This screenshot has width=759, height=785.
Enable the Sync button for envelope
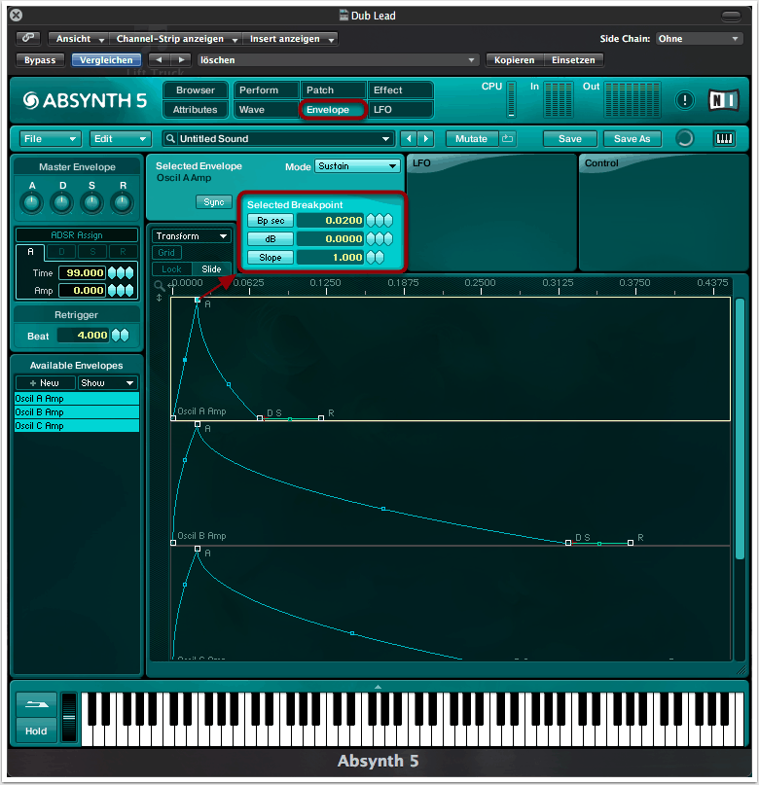click(x=213, y=202)
